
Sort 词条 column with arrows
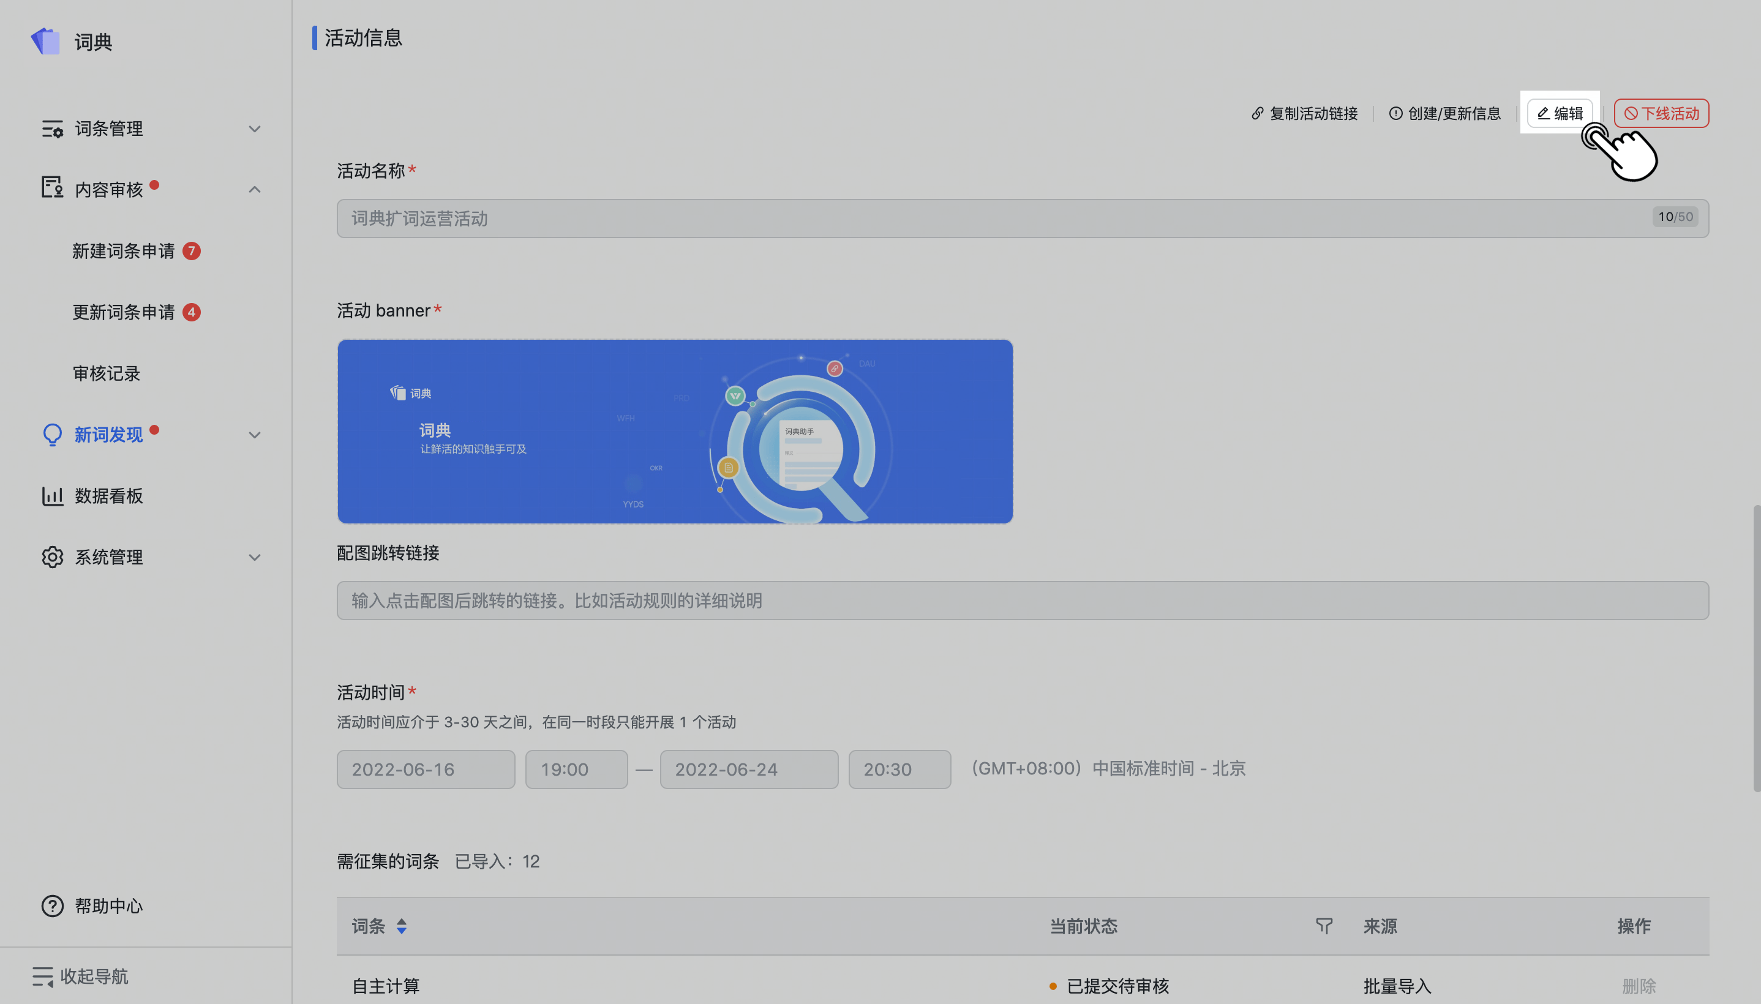(402, 926)
